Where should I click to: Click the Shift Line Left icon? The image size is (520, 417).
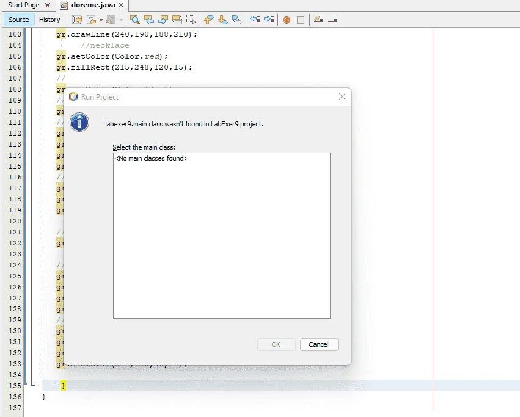tap(255, 20)
